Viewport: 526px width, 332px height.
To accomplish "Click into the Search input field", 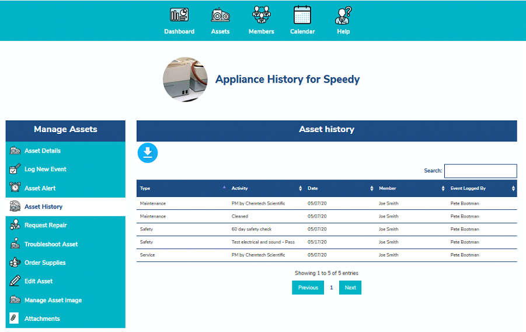I will [480, 171].
